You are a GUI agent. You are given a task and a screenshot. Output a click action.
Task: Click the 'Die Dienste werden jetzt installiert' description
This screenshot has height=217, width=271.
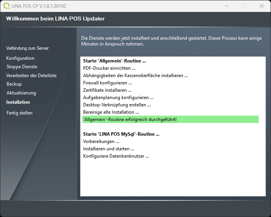(x=171, y=41)
